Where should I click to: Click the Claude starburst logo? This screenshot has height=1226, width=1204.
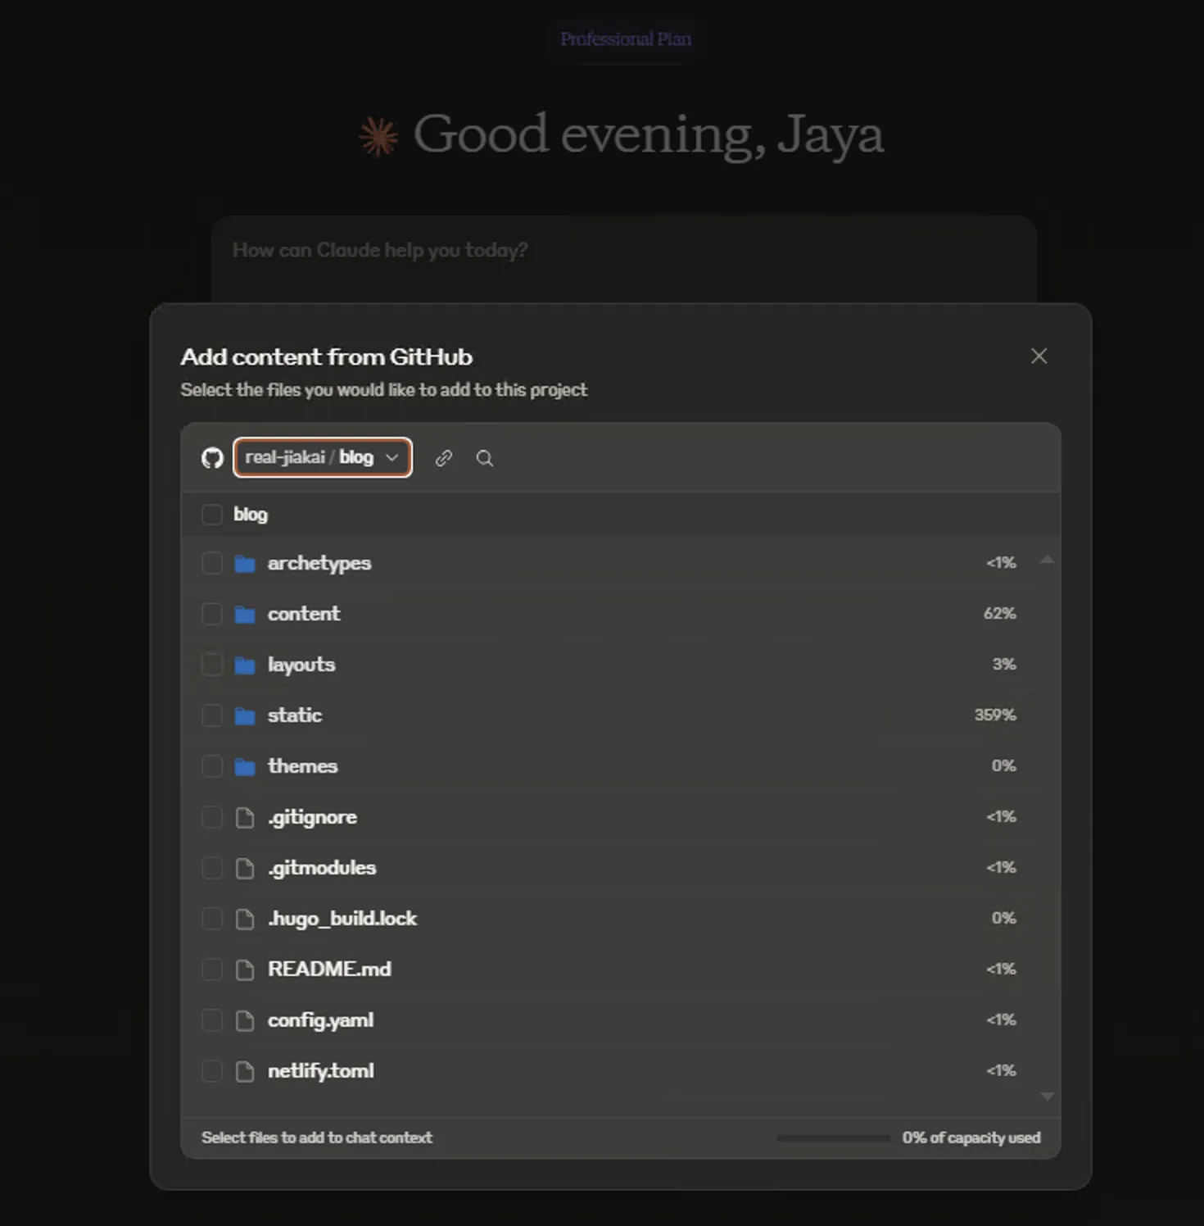tap(378, 136)
